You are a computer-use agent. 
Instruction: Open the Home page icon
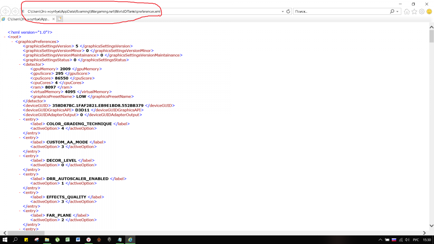pos(407,12)
